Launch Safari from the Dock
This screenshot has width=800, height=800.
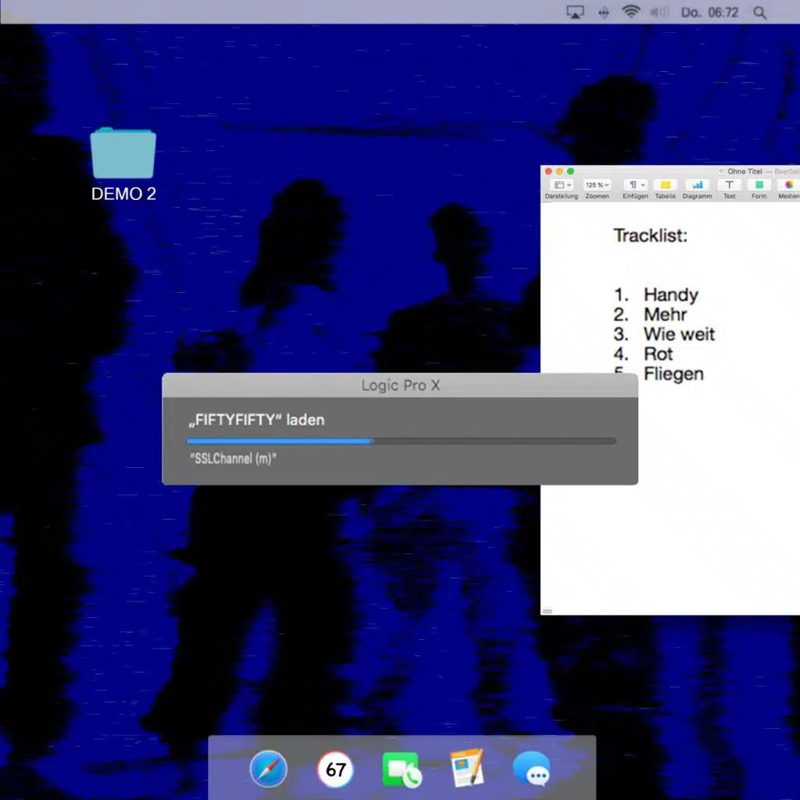pyautogui.click(x=268, y=769)
